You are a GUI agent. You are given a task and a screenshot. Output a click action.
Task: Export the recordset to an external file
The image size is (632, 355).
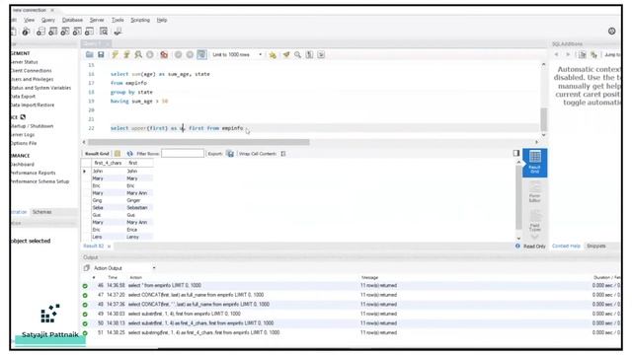coord(230,154)
